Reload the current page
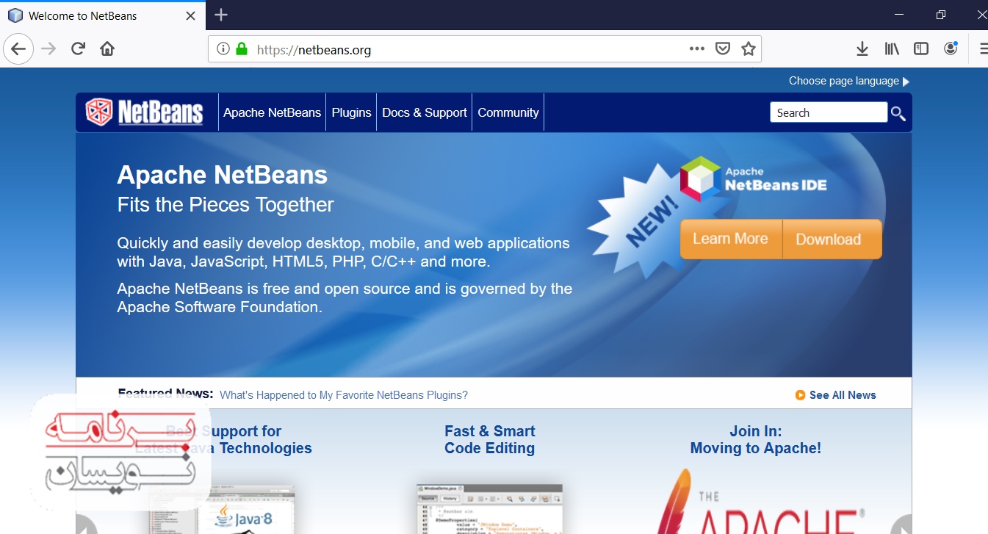988x534 pixels. (x=78, y=49)
